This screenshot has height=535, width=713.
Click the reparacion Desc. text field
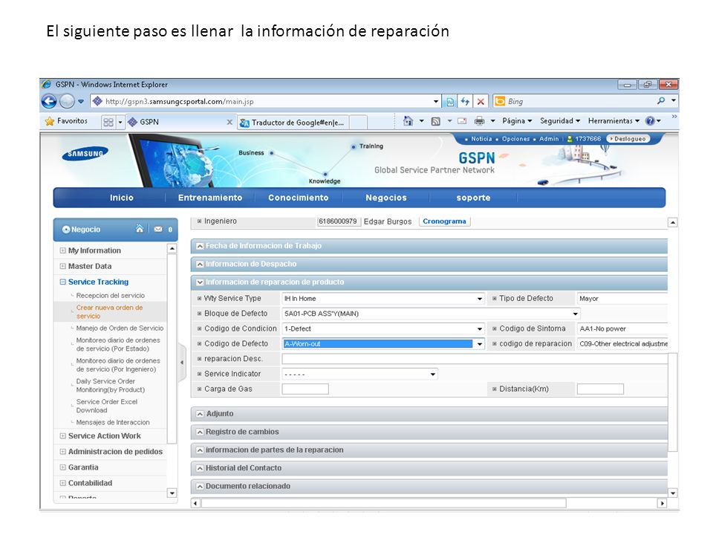point(475,359)
